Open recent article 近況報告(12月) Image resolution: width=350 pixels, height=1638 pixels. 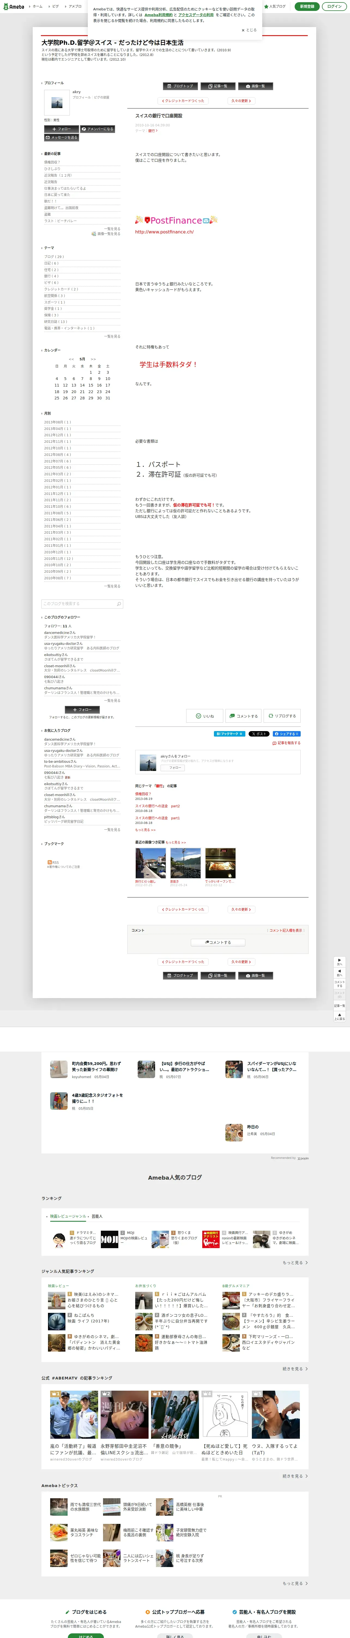[x=58, y=175]
